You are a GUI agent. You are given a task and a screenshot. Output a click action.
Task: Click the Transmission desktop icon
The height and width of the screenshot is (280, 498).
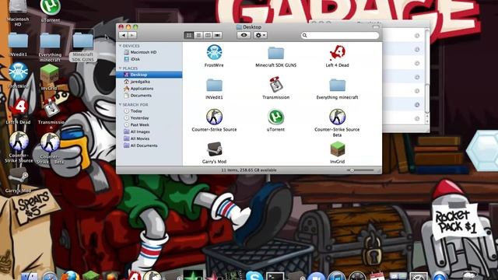[51, 108]
